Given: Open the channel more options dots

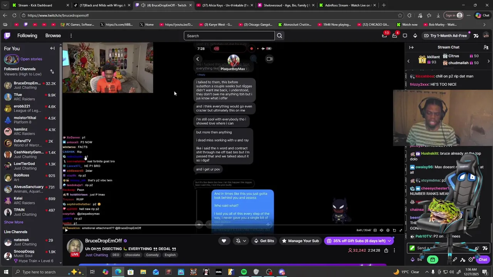Looking at the screenshot, I should [x=394, y=250].
